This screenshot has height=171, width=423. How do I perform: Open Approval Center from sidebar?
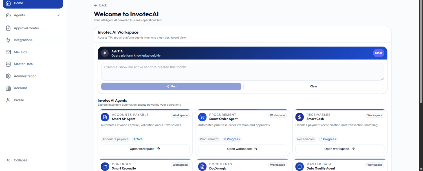point(33,28)
